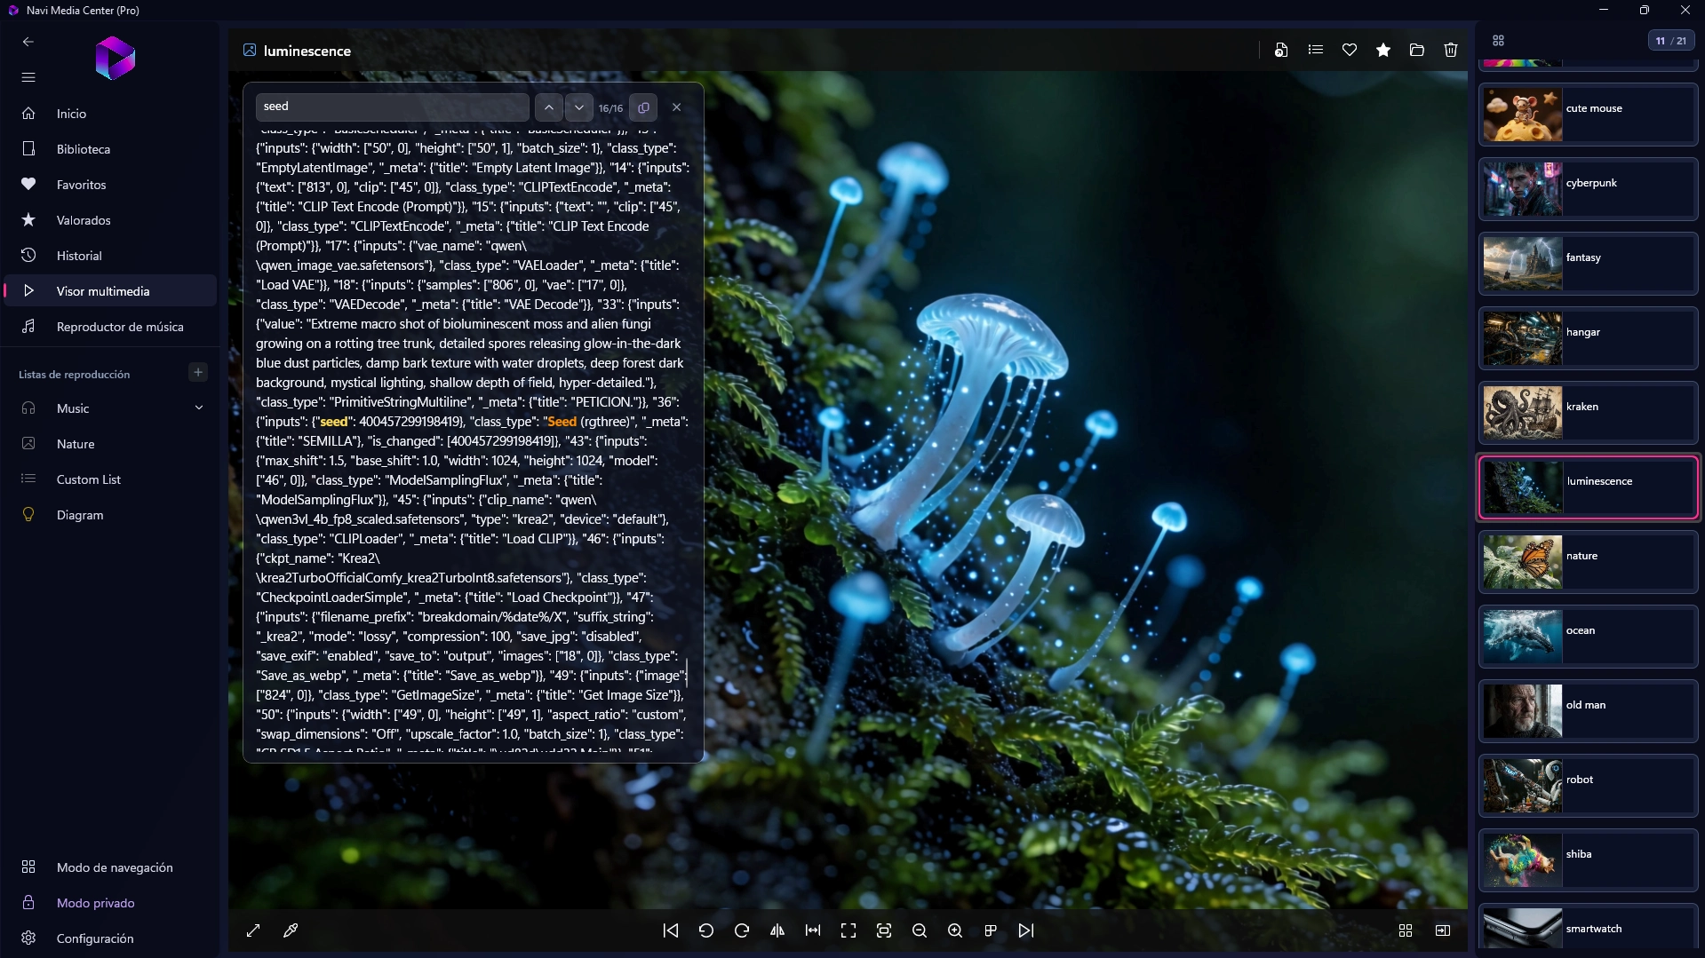Delete the current image with trash icon

click(1451, 51)
